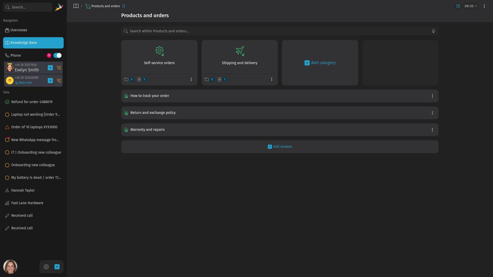Open options for Warranty and repairs

pyautogui.click(x=432, y=130)
